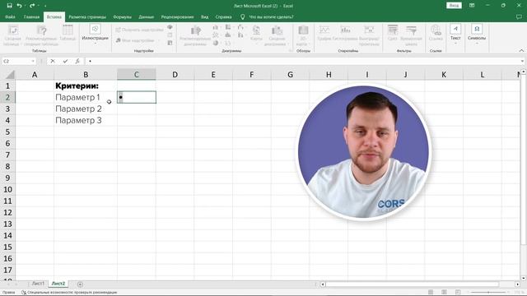Switch to the Вид tab

pos(205,16)
